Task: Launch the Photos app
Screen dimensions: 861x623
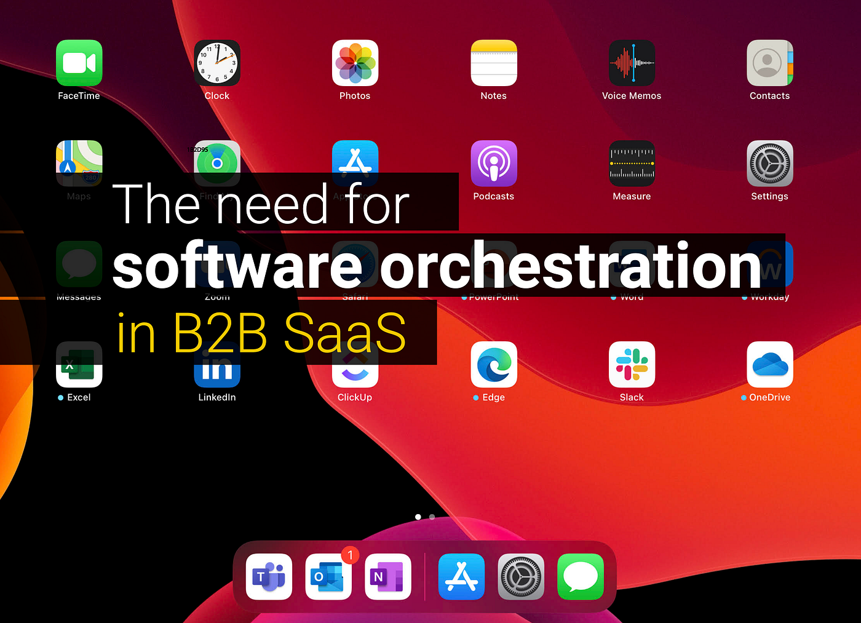Action: pos(355,63)
